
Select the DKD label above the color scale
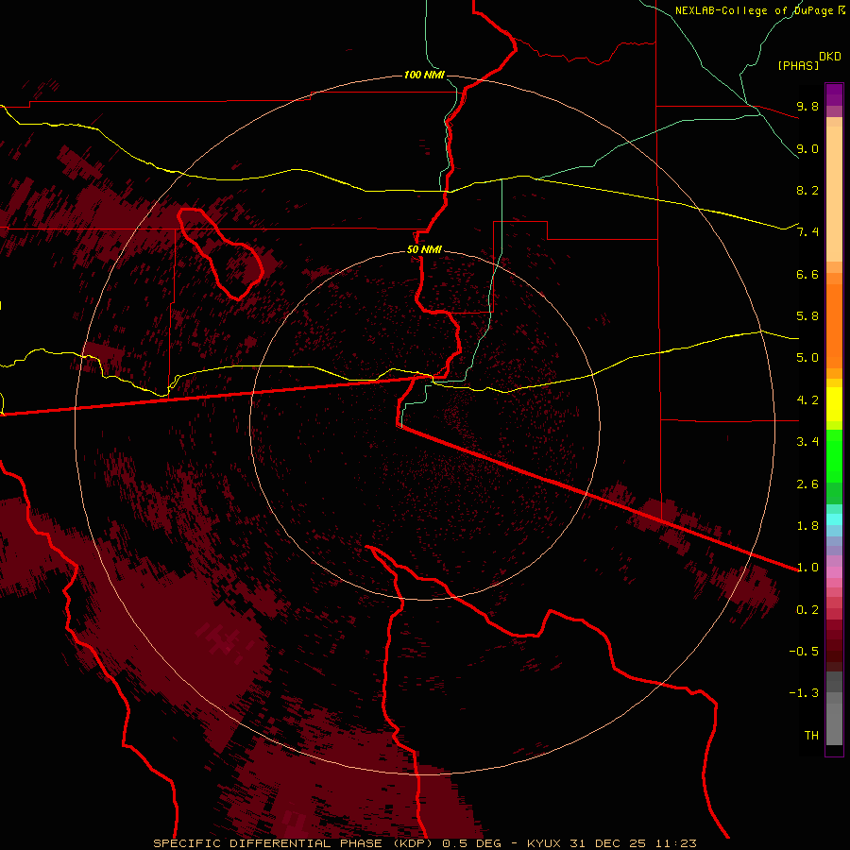830,56
